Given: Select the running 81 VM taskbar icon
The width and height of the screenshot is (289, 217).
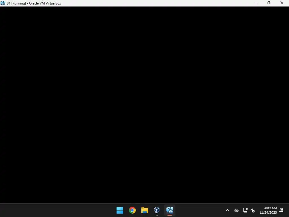Looking at the screenshot, I should (x=170, y=210).
